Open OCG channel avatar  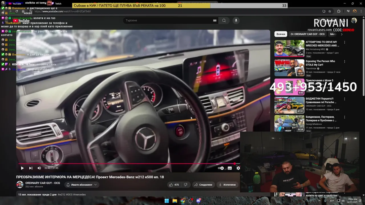[x=20, y=185]
